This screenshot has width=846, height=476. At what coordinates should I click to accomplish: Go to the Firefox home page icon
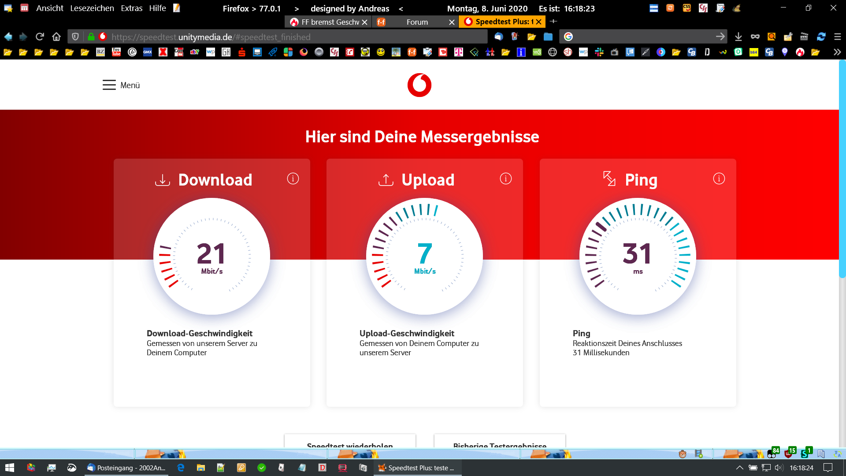pos(56,37)
